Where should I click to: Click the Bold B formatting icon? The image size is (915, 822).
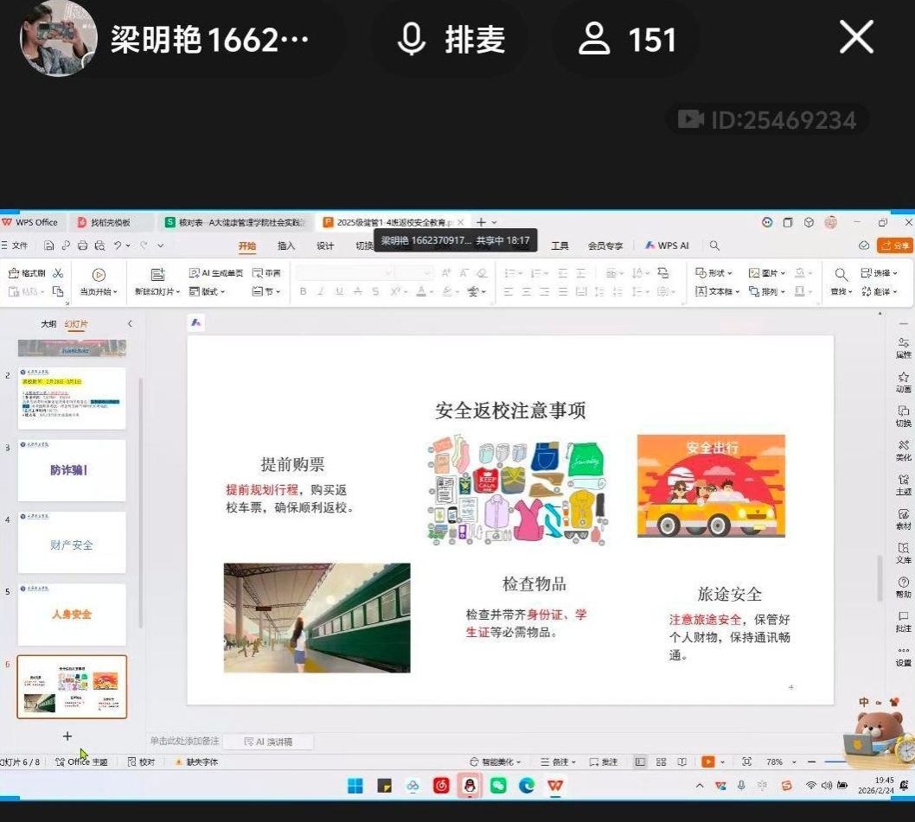click(x=303, y=291)
